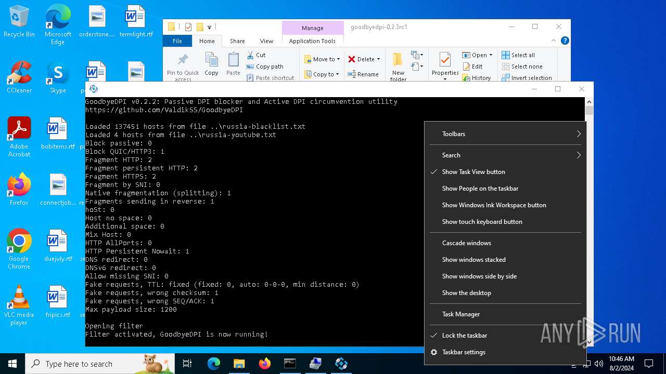Open Delete dropdown in ribbon
This screenshot has width=666, height=374.
(x=364, y=59)
